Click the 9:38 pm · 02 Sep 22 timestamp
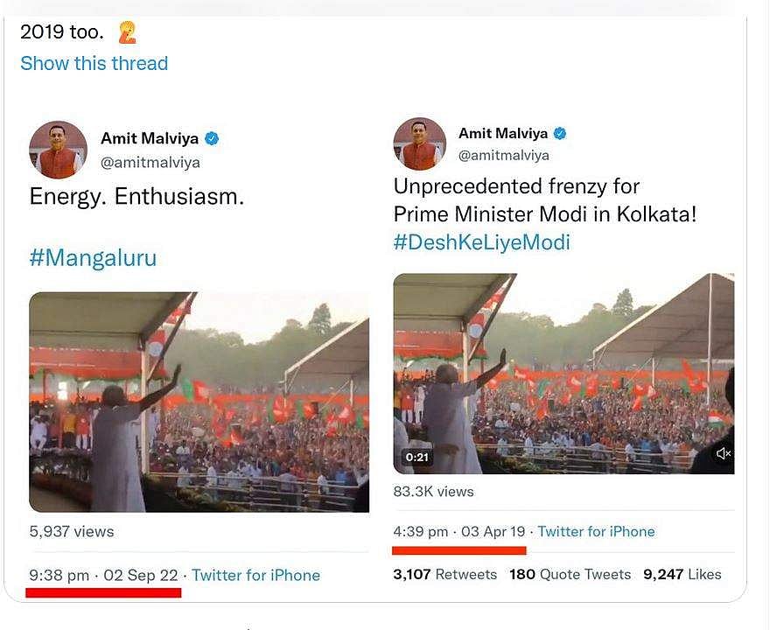This screenshot has height=630, width=777. pos(103,575)
